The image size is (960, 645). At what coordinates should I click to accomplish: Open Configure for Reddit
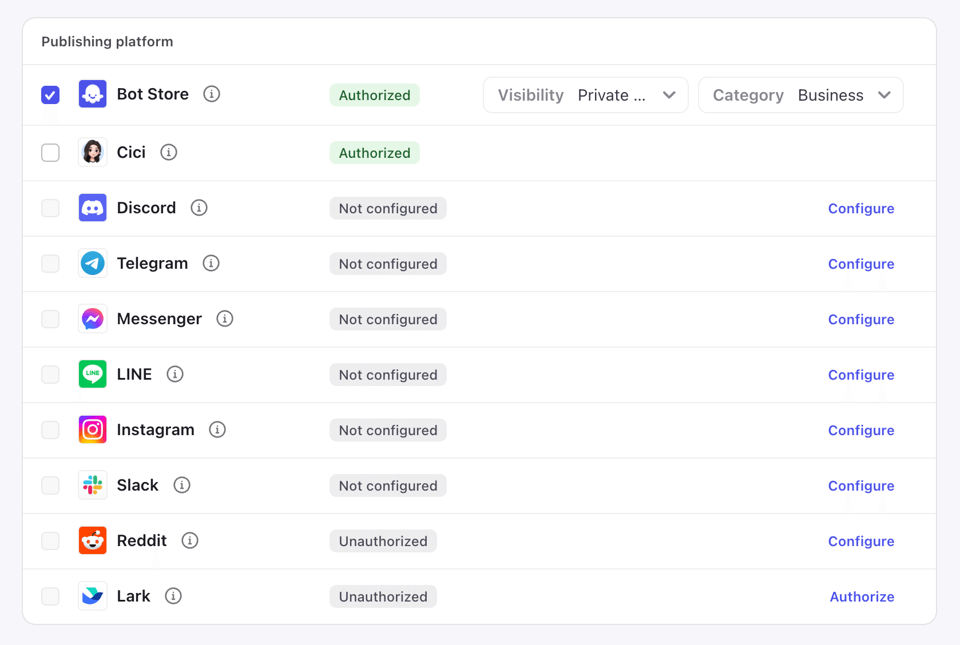click(861, 542)
